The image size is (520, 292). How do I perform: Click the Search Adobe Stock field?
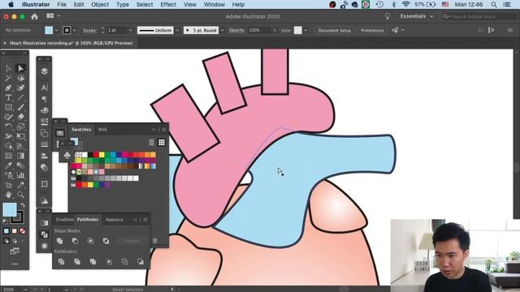(479, 16)
